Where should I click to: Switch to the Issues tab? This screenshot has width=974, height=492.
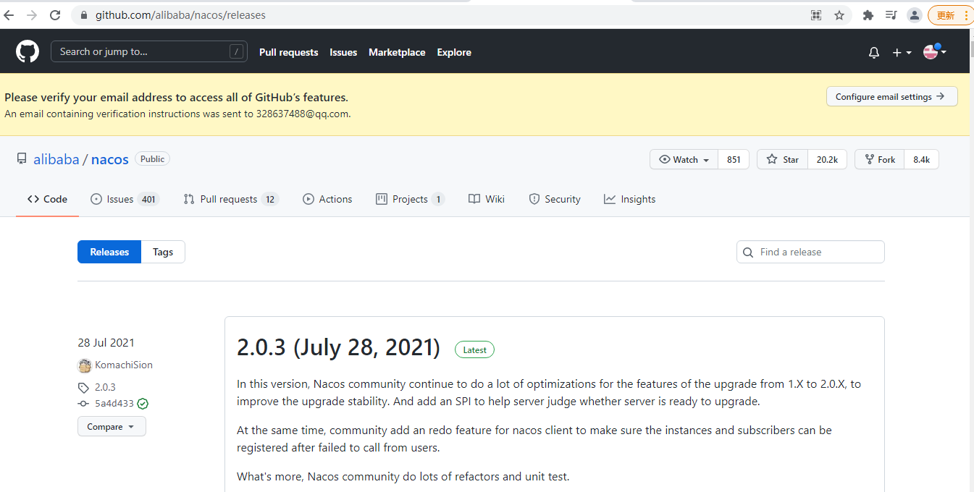(x=125, y=199)
